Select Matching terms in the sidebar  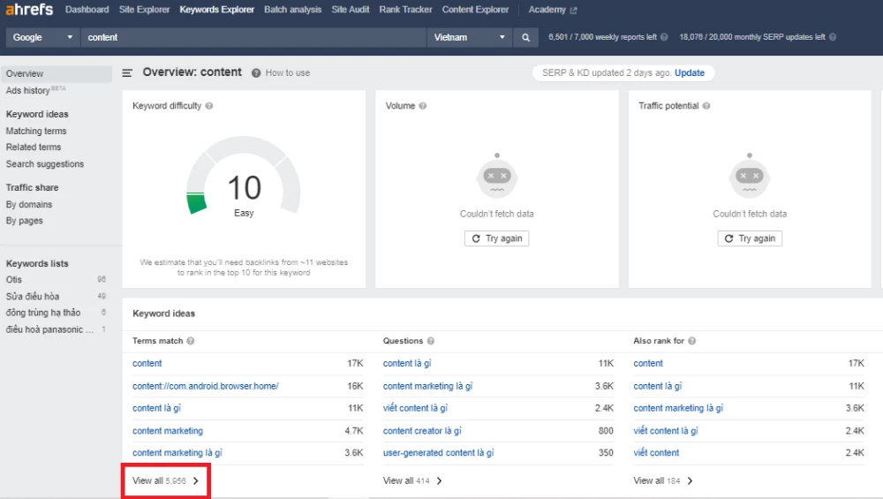pos(36,131)
